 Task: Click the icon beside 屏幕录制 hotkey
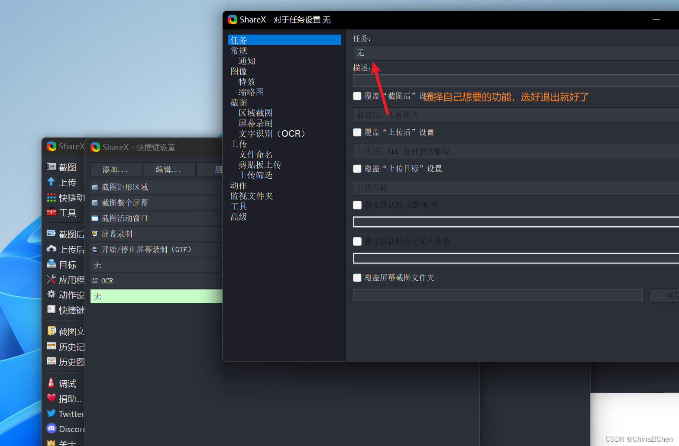point(95,234)
